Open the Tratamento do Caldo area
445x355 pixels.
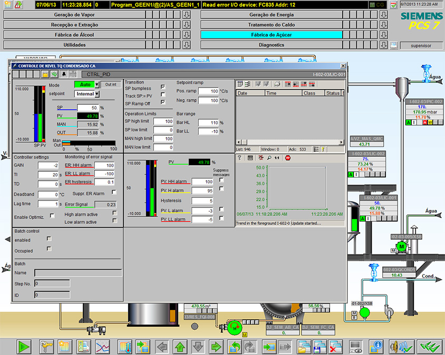(x=272, y=25)
